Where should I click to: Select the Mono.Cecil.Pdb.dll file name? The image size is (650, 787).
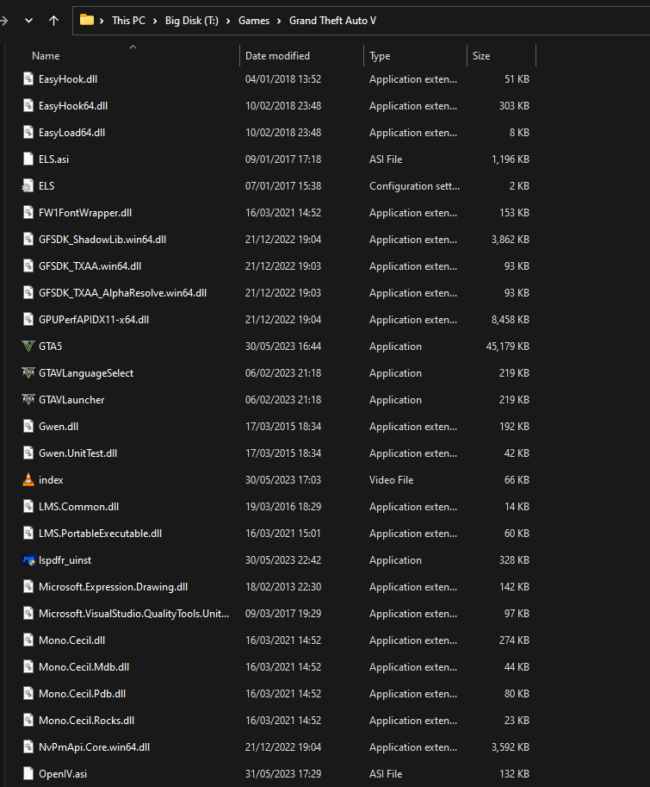[82, 694]
